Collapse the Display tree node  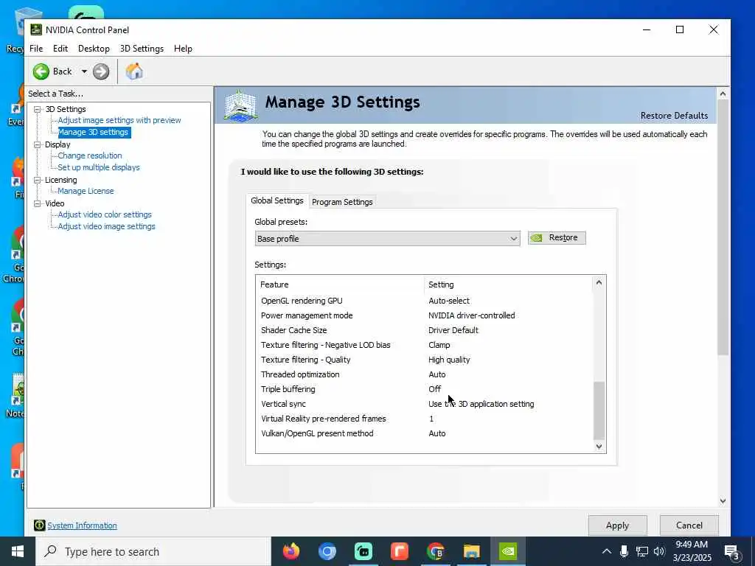coord(37,144)
